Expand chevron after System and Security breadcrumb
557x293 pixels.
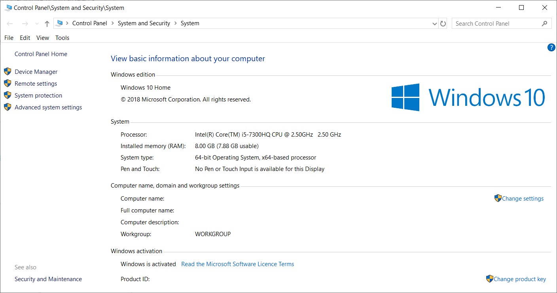(x=175, y=23)
